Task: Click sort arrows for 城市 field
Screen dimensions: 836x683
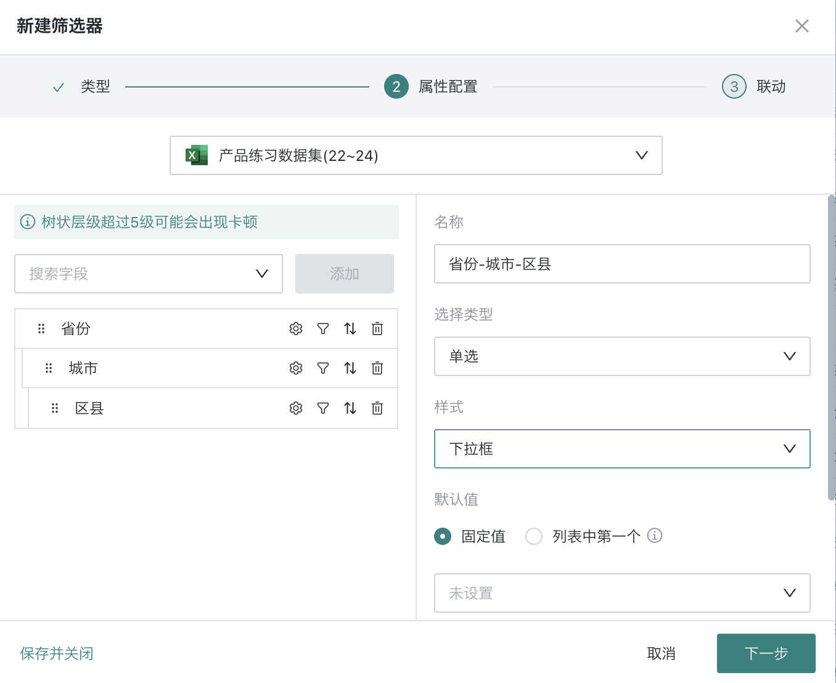Action: (350, 368)
